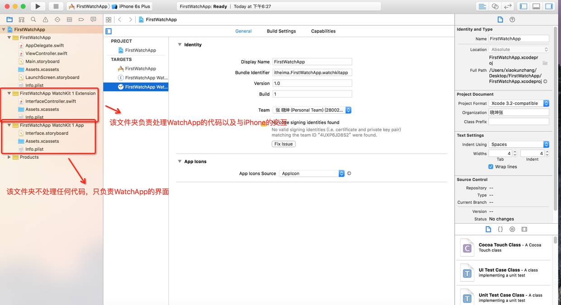Image resolution: width=561 pixels, height=305 pixels.
Task: Show the breakpoint navigator
Action: tap(81, 19)
